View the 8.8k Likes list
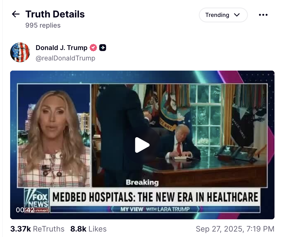This screenshot has width=281, height=237. pyautogui.click(x=88, y=229)
